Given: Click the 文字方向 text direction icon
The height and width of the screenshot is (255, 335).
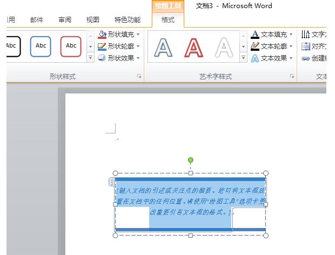Looking at the screenshot, I should pos(305,34).
